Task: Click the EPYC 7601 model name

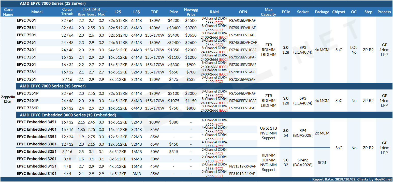Action: tap(26, 20)
